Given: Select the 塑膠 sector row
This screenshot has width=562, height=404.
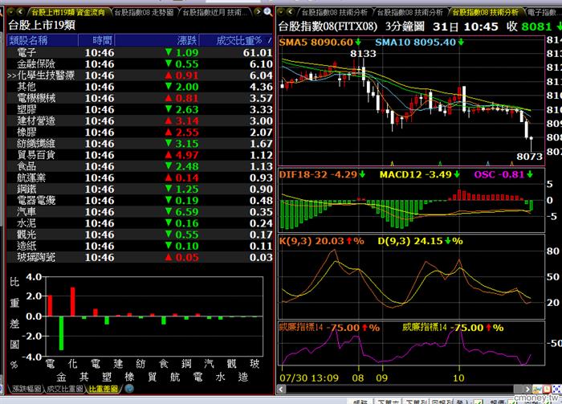Looking at the screenshot, I should (140, 109).
